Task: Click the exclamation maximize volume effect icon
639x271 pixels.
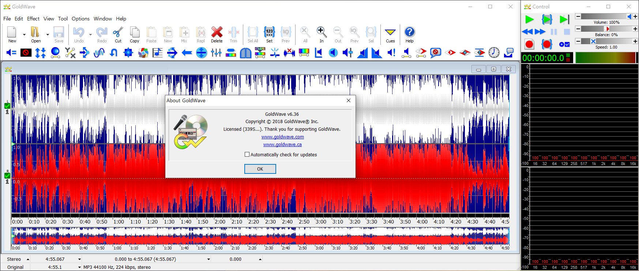Action: click(x=392, y=53)
